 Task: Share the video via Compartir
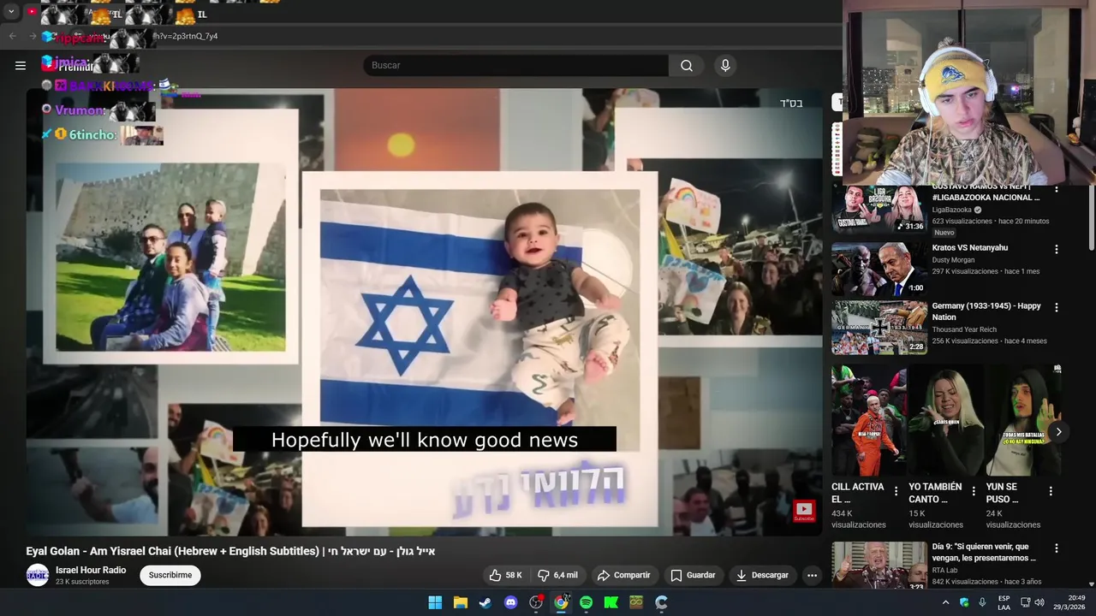click(623, 575)
